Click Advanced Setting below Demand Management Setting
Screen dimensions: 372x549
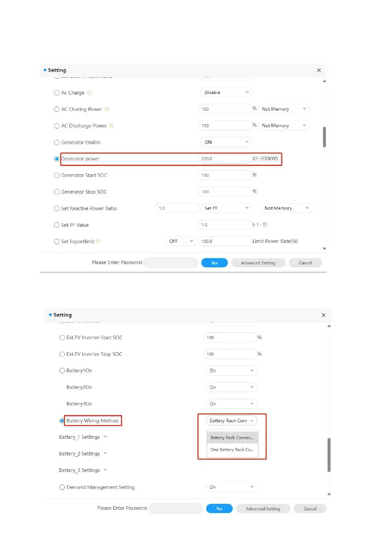pyautogui.click(x=263, y=508)
